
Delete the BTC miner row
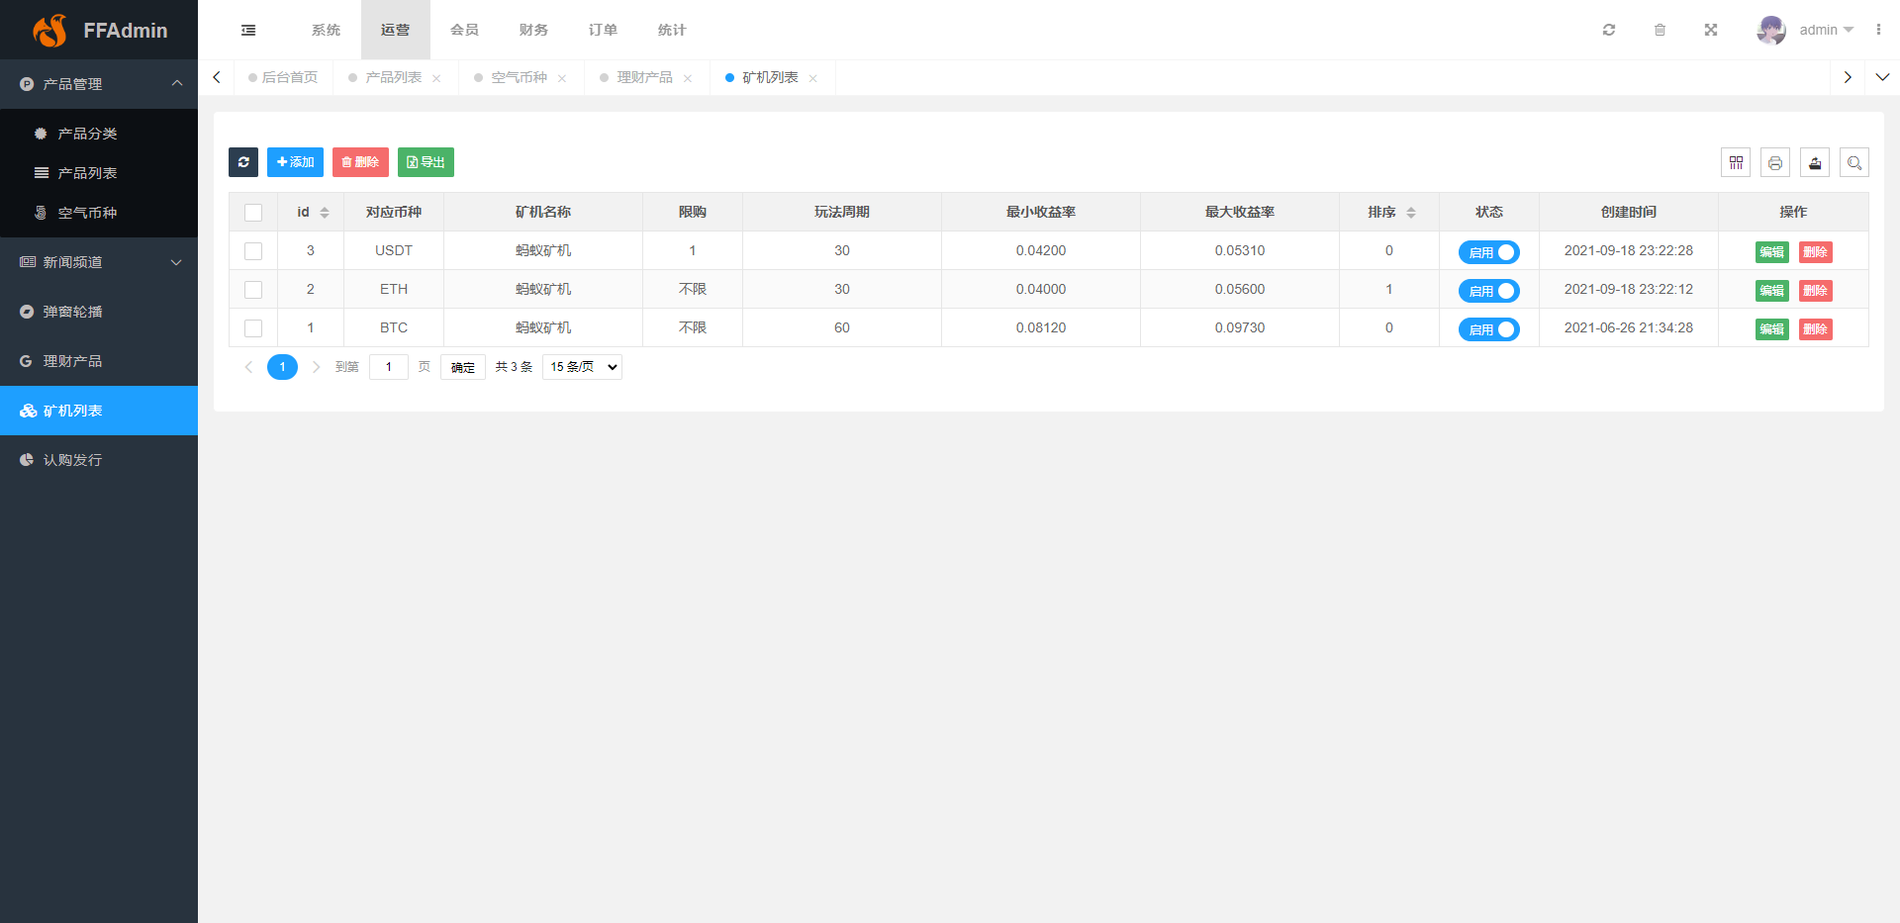pos(1816,329)
